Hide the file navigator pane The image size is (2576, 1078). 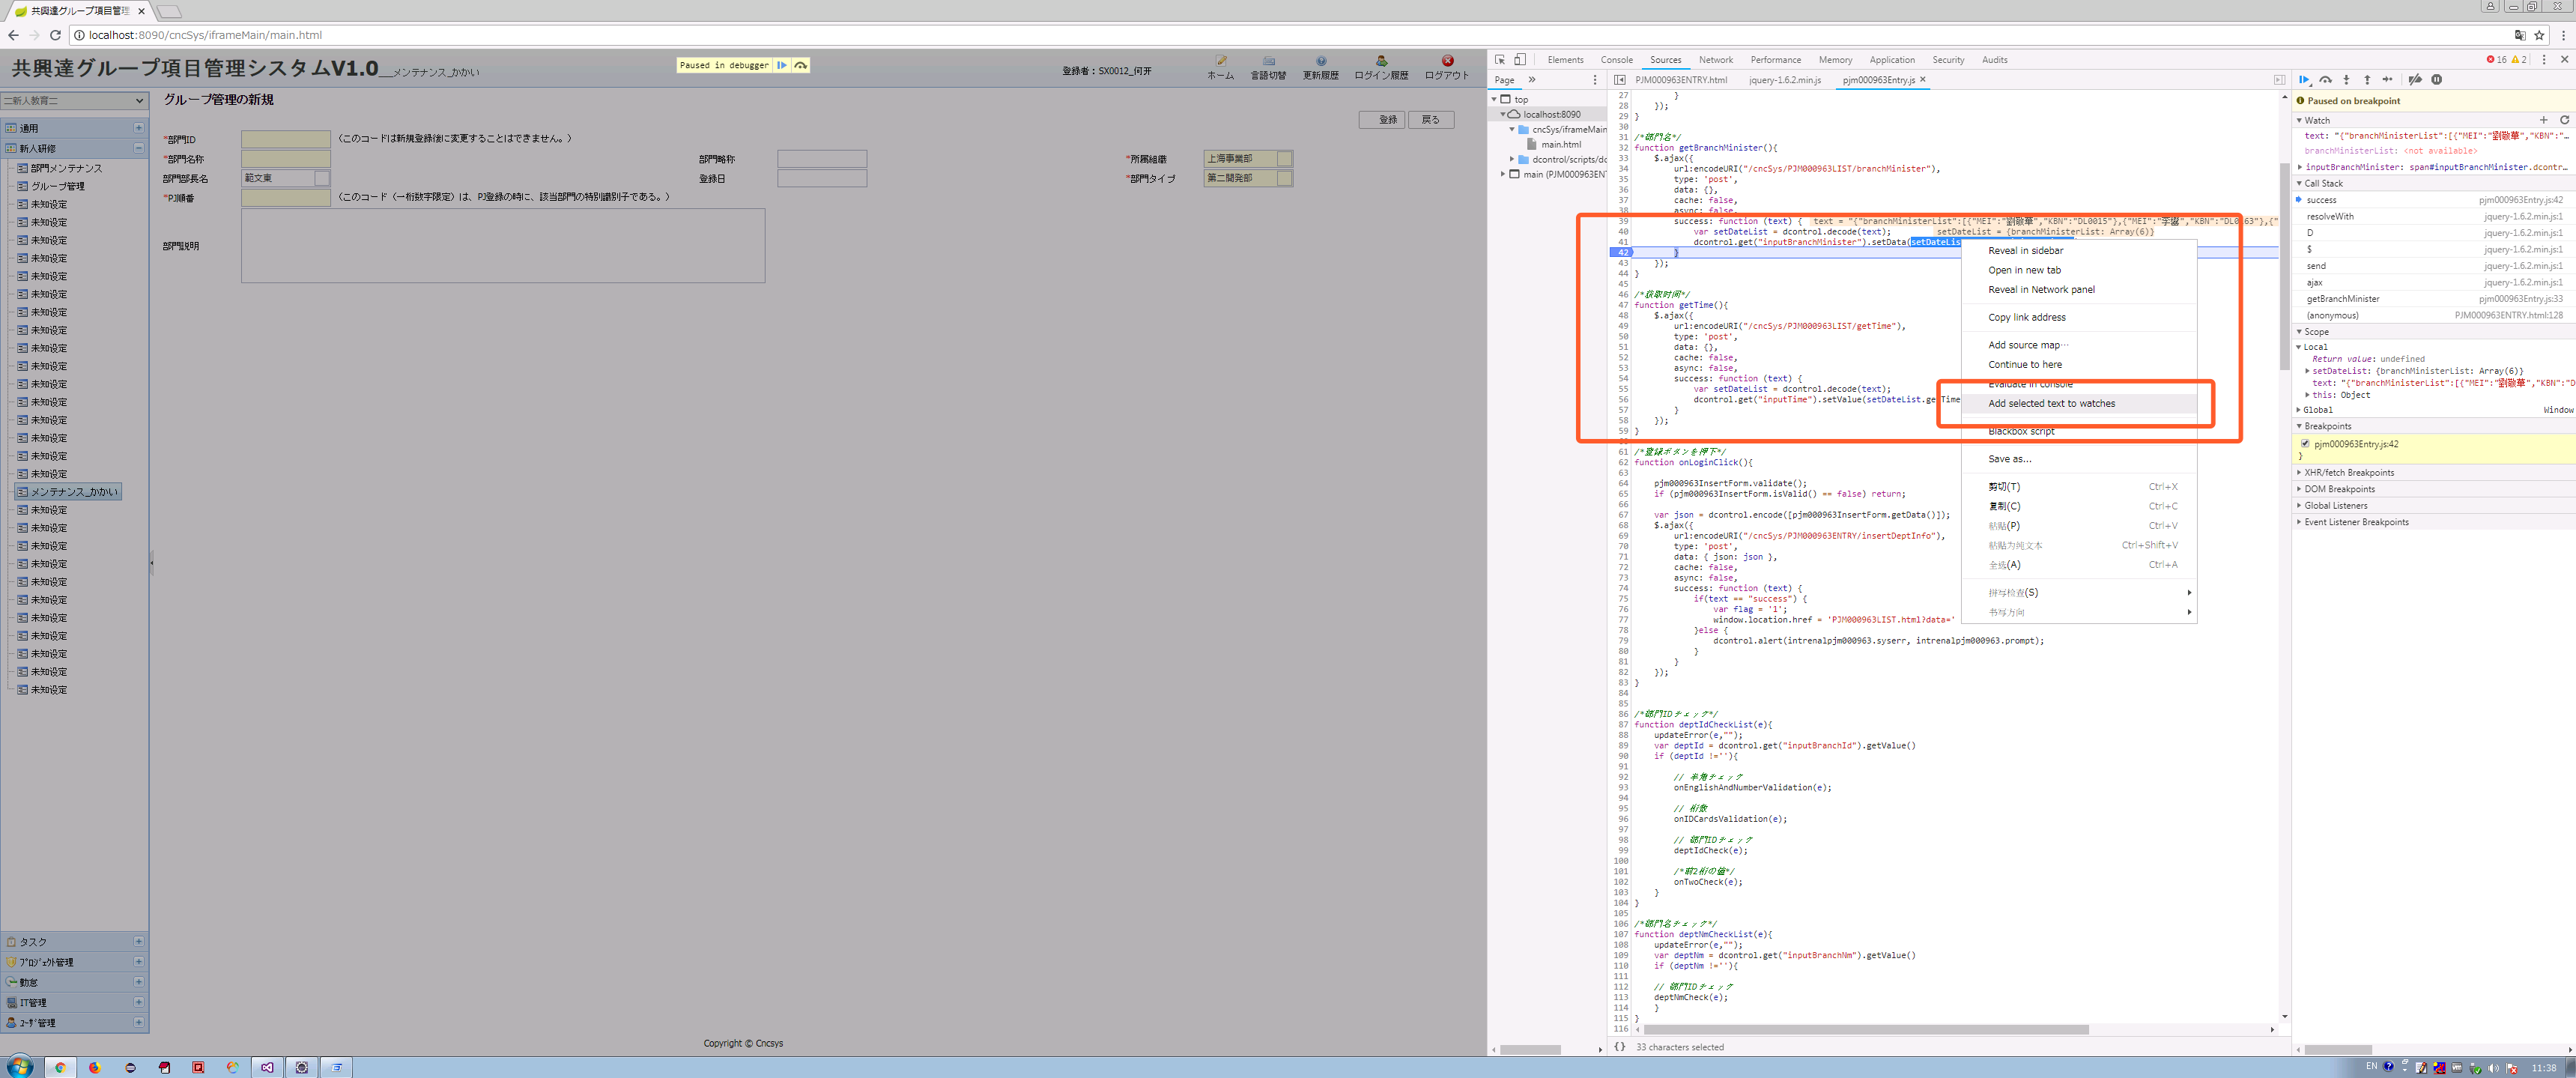pos(1620,80)
